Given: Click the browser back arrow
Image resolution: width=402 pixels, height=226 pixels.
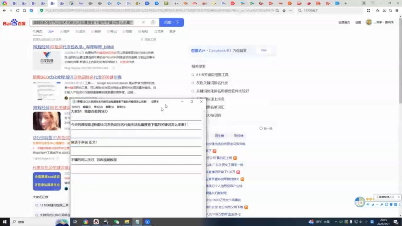Looking at the screenshot, I should click(4, 10).
